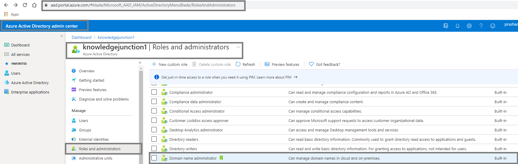Click the account name in the top bar
518x164 pixels.
pyautogui.click(x=511, y=24)
